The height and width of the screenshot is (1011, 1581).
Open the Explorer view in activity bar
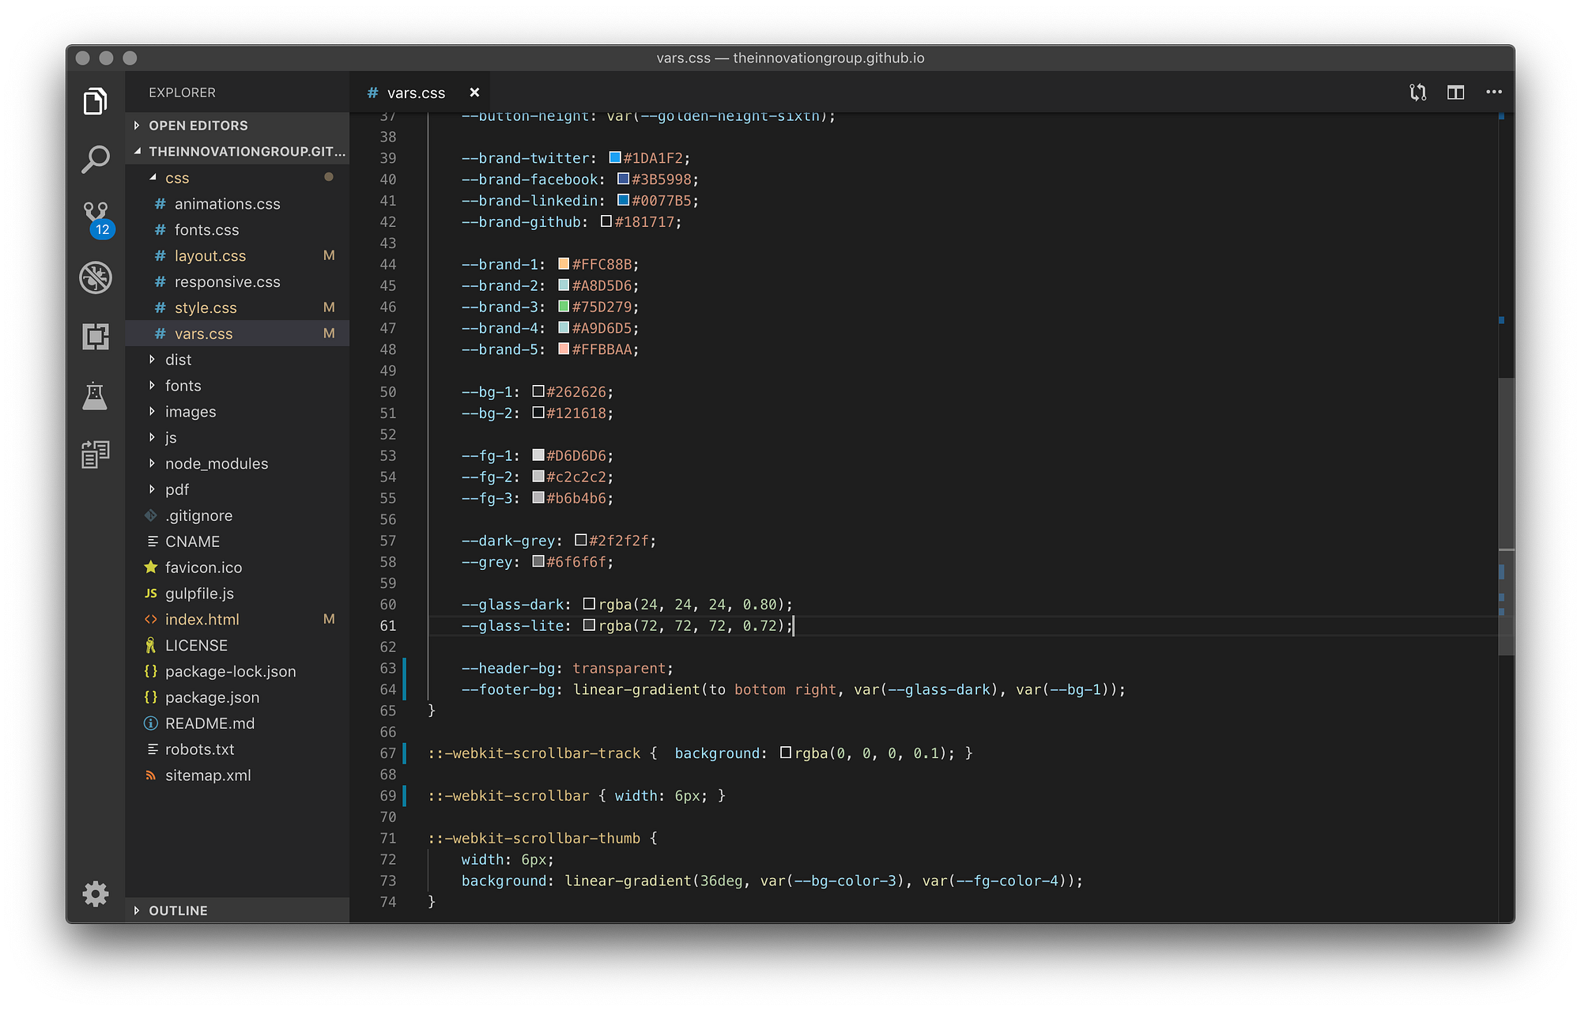tap(95, 101)
